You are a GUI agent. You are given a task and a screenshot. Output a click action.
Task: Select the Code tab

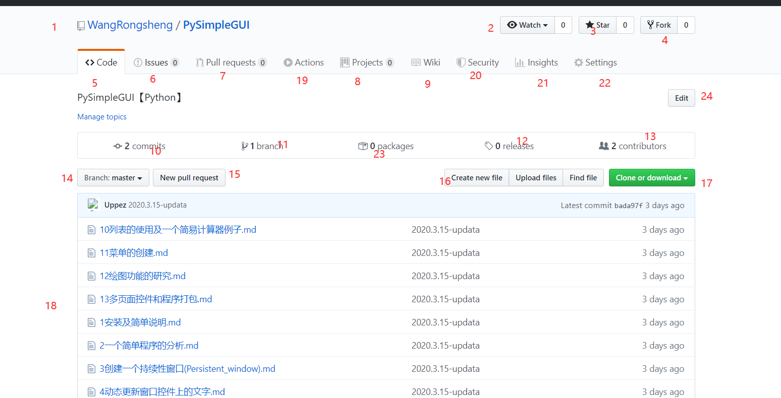pyautogui.click(x=101, y=62)
